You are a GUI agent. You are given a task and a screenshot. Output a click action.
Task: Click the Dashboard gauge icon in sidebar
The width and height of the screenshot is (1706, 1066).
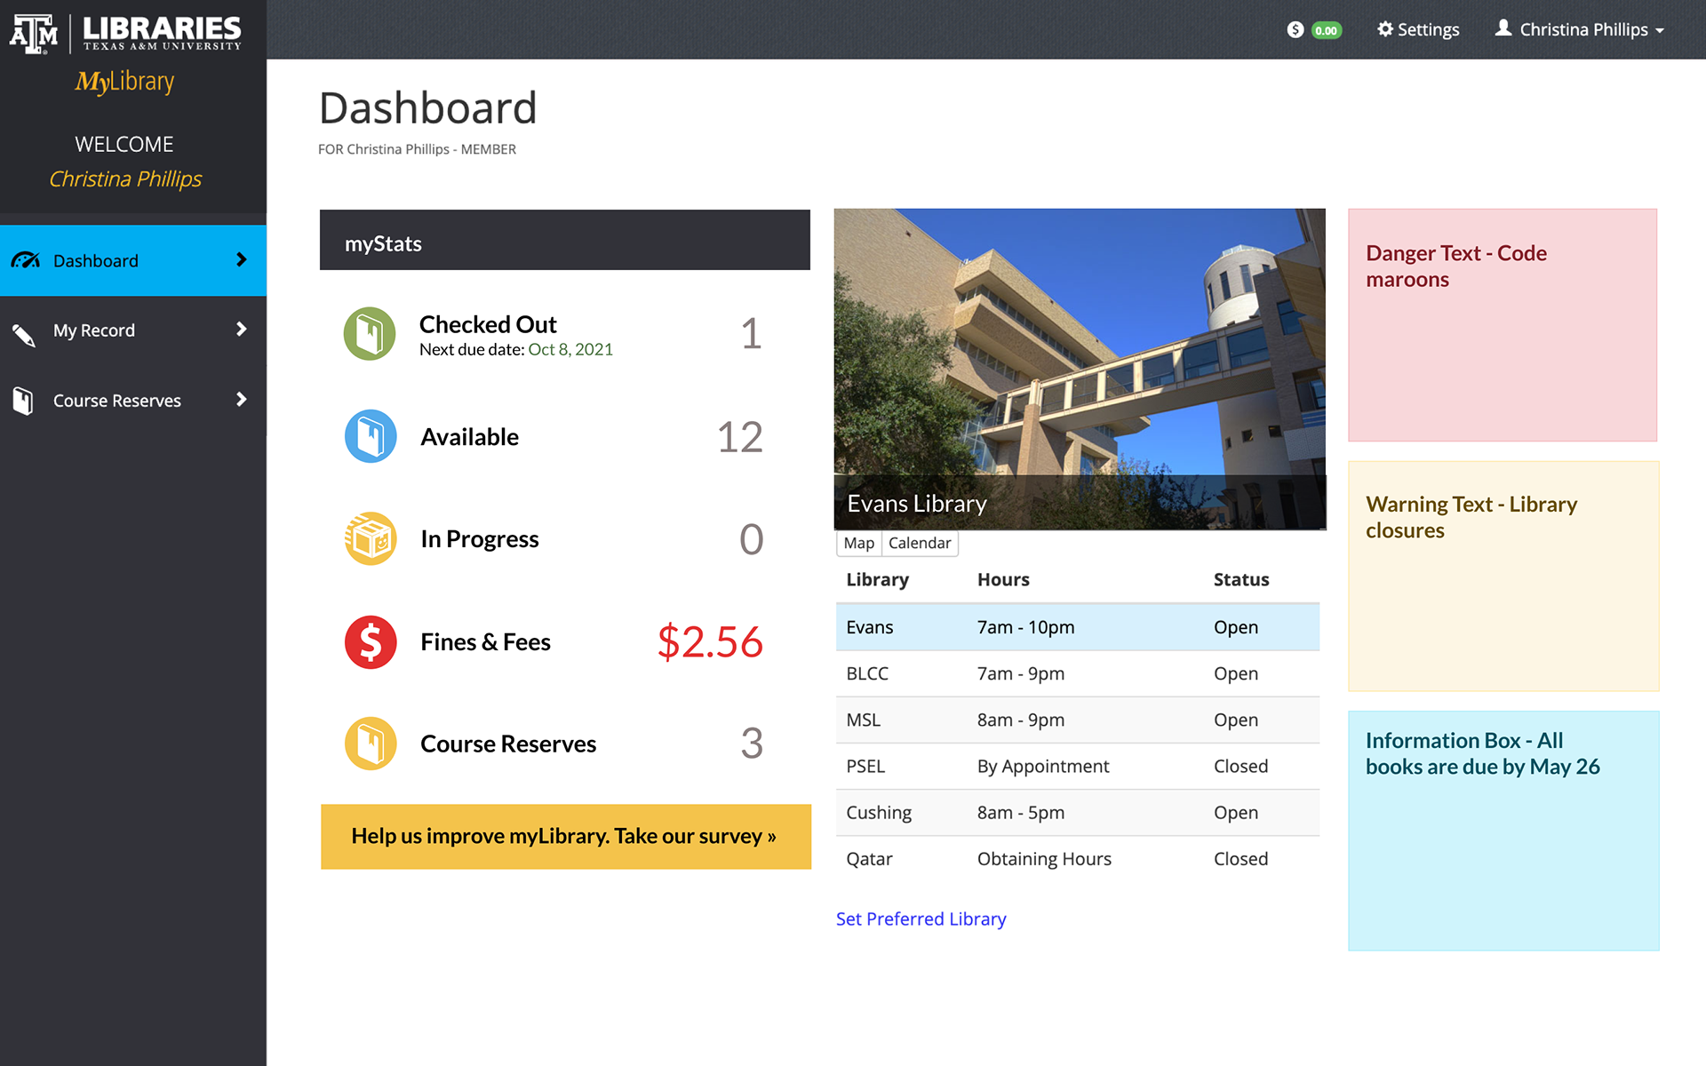click(25, 260)
